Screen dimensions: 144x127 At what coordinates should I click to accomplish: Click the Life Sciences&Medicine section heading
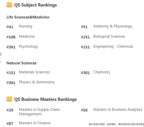tap(28, 17)
